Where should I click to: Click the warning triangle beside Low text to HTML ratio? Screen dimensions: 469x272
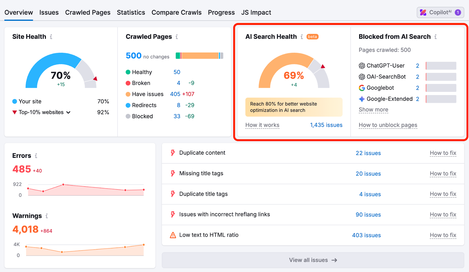172,235
